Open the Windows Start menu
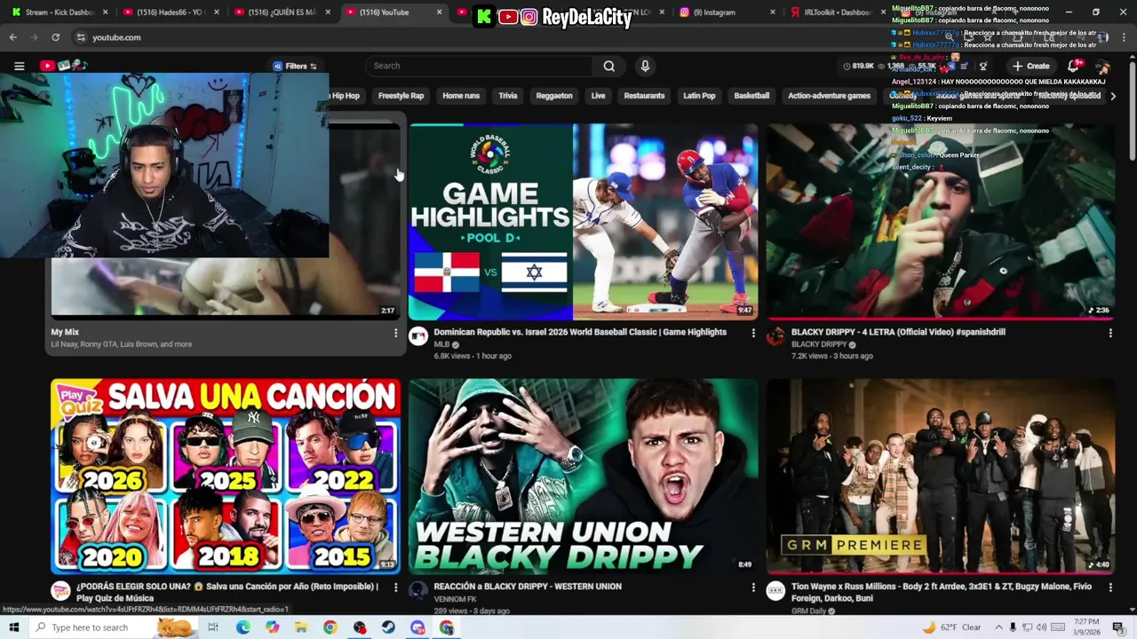1137x639 pixels. (x=13, y=627)
